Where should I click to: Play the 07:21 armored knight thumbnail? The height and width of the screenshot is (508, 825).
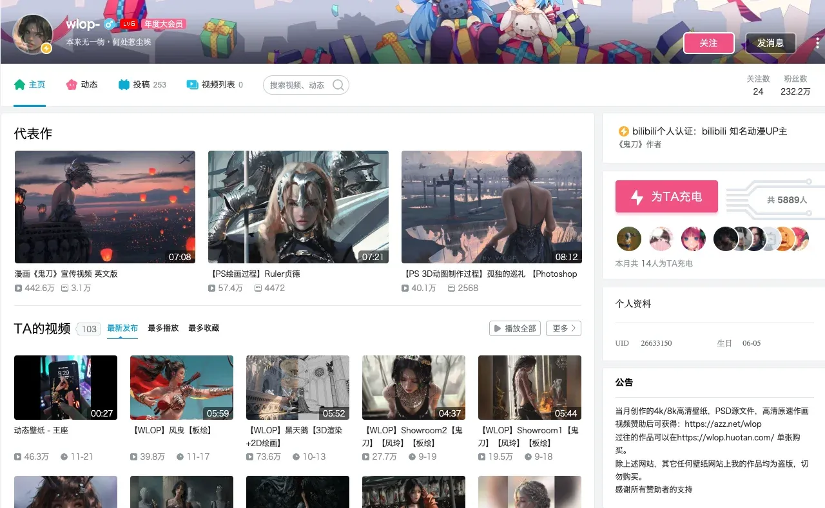coord(298,207)
